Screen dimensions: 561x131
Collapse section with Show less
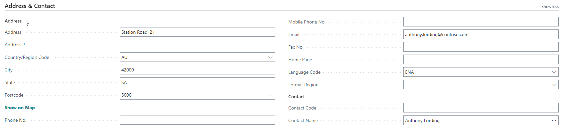click(550, 7)
